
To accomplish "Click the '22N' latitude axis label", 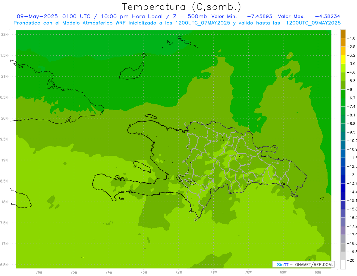I will coord(4,35).
